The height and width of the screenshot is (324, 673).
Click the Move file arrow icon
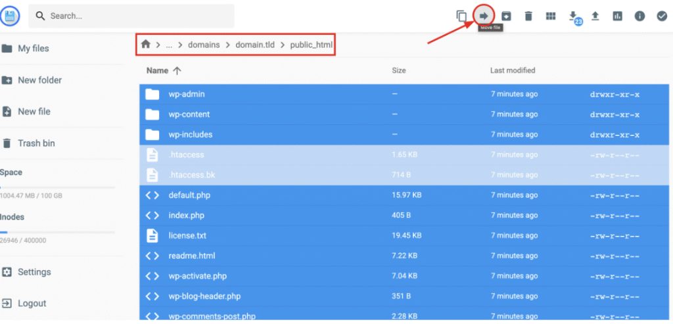[x=484, y=16]
